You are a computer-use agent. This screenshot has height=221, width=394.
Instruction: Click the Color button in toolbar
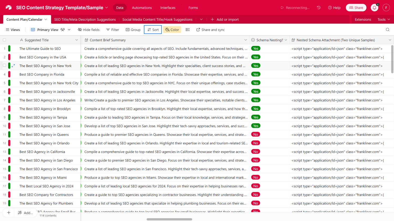172,30
